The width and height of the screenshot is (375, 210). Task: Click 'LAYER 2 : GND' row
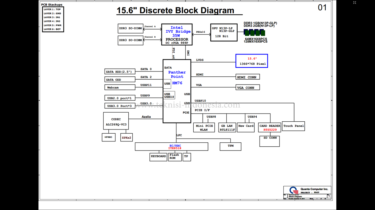tap(52, 13)
